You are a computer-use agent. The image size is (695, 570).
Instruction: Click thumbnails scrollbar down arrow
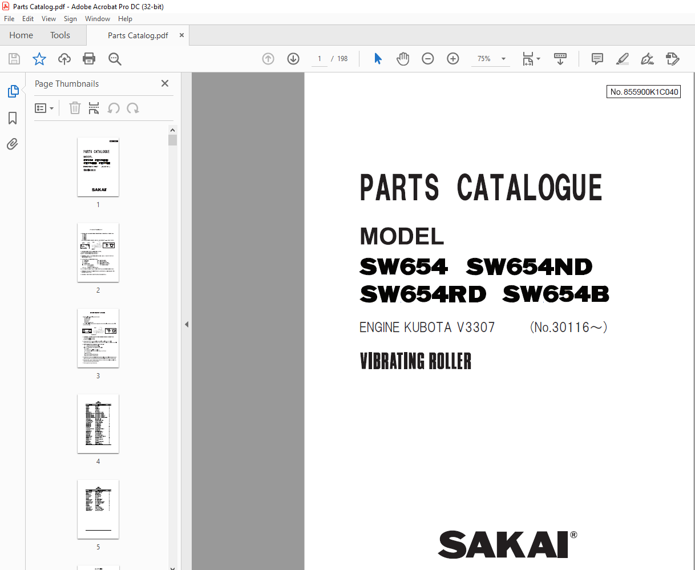[173, 568]
